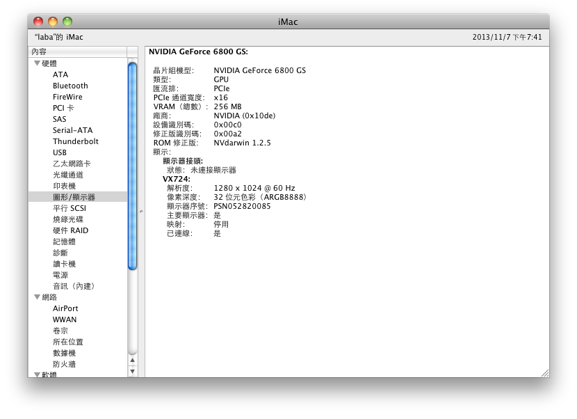Screen dimensions: 577x419
Task: Click the VRAM value 256 MB
Action: [228, 106]
